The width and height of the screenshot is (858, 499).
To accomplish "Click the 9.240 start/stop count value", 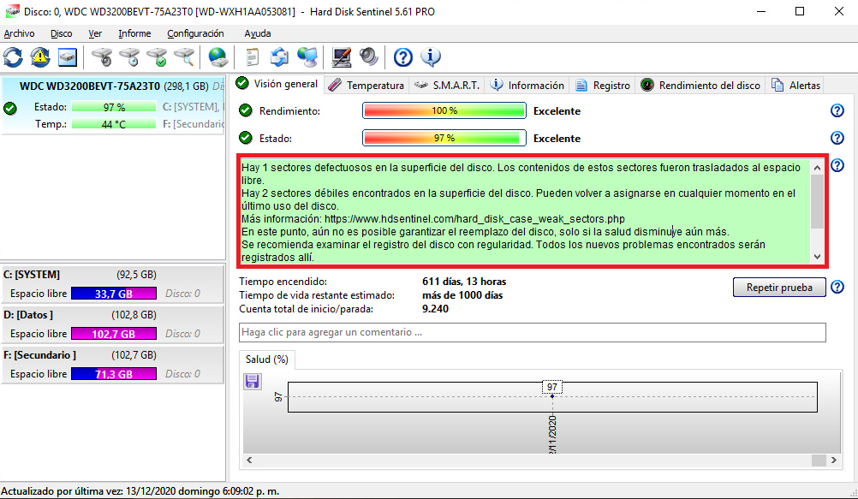I will 436,309.
